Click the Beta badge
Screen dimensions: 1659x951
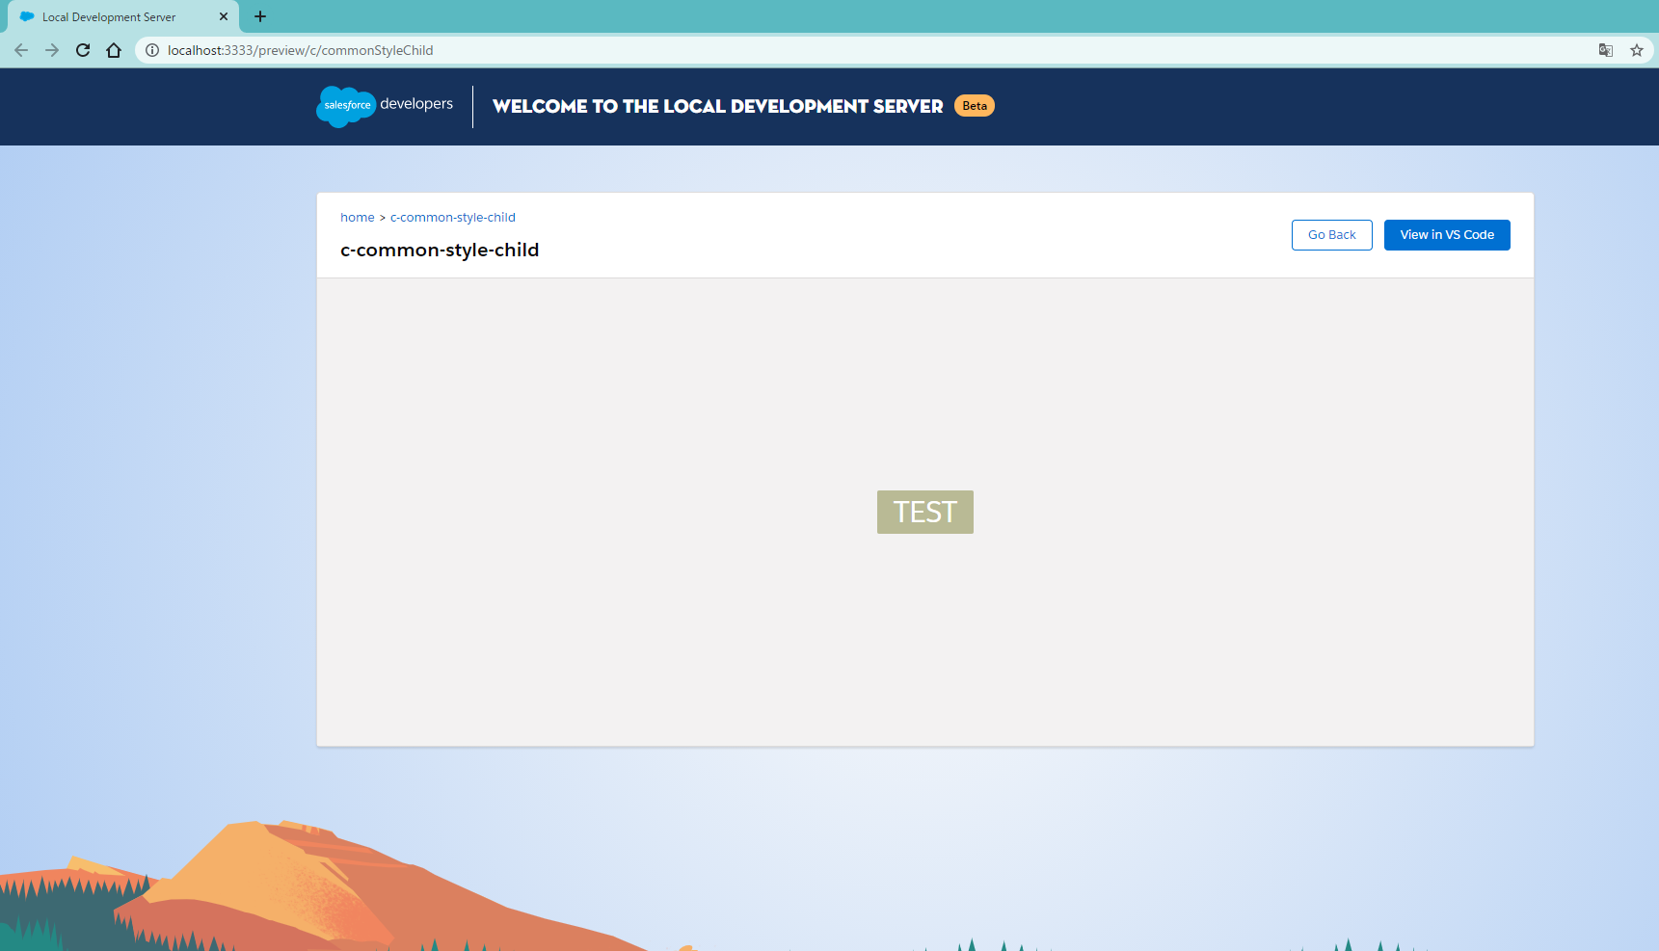975,106
